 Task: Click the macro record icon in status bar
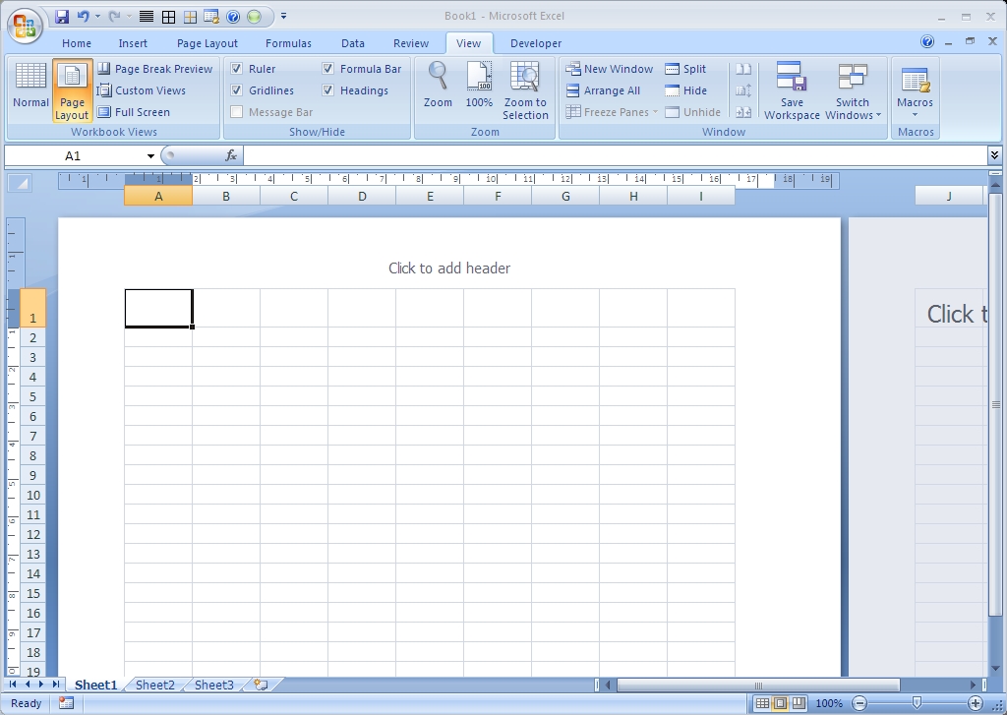click(x=66, y=703)
